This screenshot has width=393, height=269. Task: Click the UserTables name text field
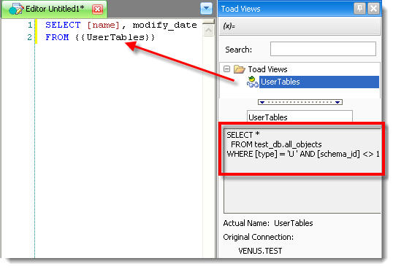coord(299,117)
